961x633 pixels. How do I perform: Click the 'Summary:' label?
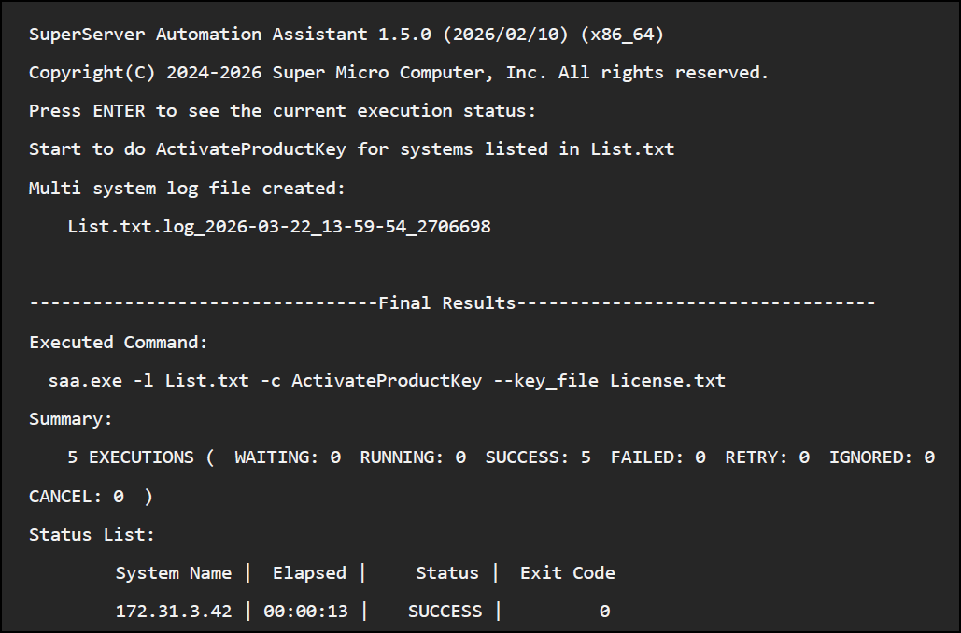coord(70,419)
